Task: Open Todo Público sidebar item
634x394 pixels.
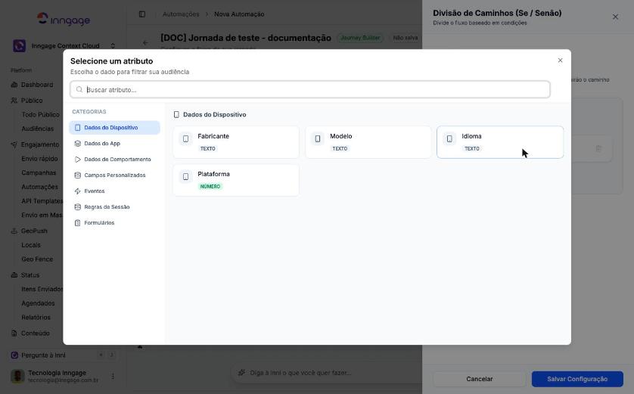Action: point(40,115)
